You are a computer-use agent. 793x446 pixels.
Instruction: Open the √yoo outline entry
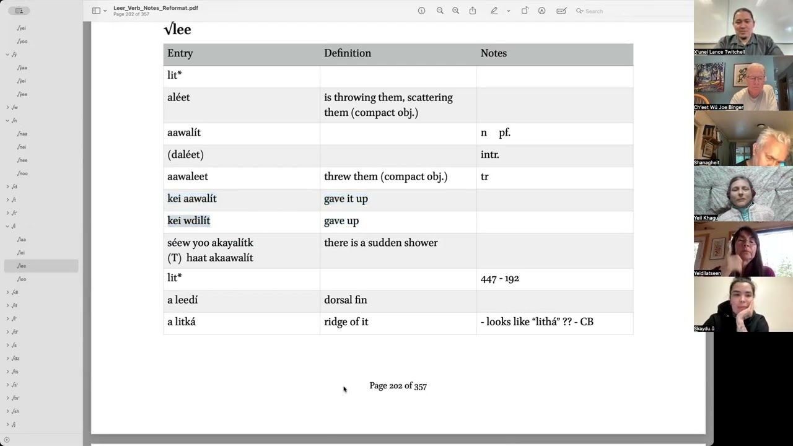22,41
